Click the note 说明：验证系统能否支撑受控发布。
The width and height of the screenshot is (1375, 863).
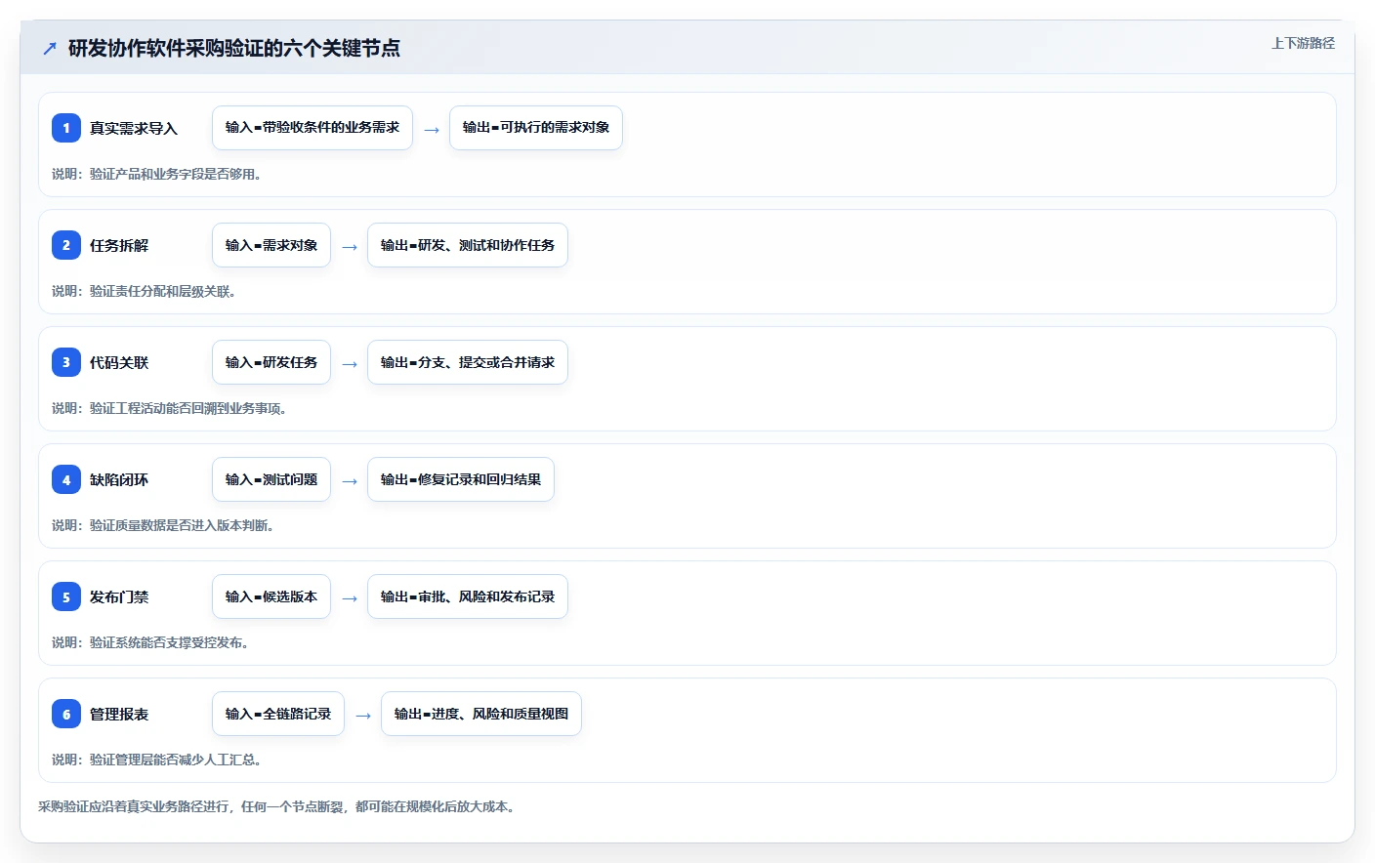tap(150, 642)
